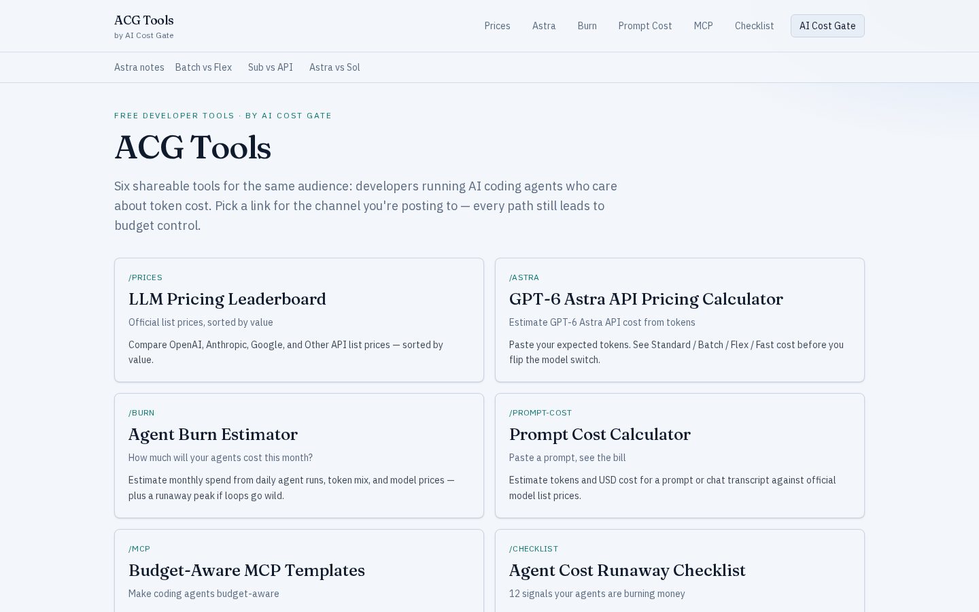Image resolution: width=979 pixels, height=612 pixels.
Task: Open Prompt Cost nav link
Action: [x=645, y=26]
